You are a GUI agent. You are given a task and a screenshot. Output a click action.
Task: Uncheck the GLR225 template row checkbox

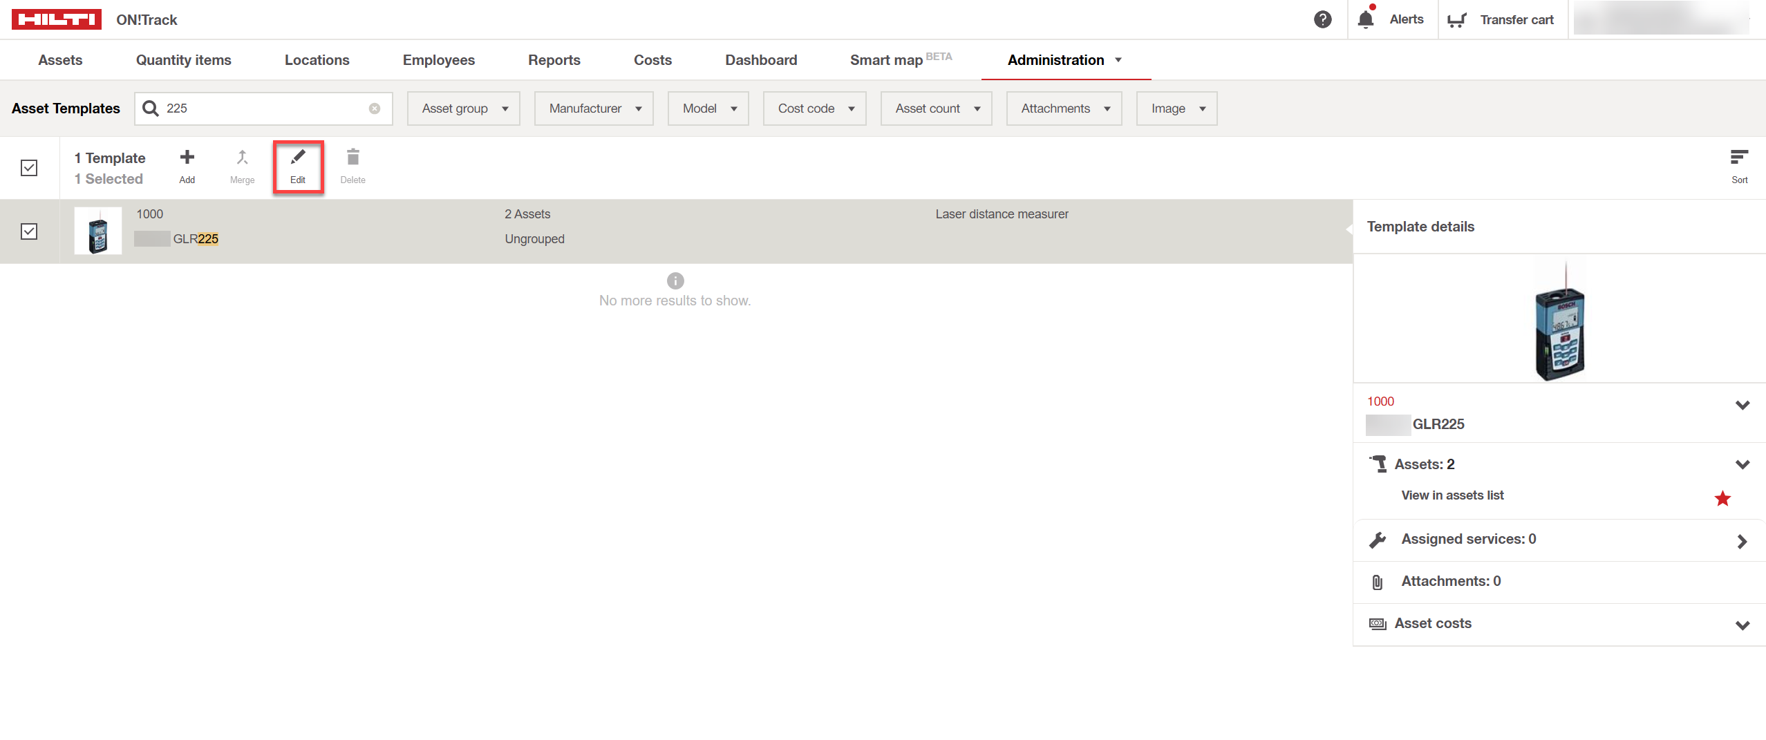tap(29, 231)
